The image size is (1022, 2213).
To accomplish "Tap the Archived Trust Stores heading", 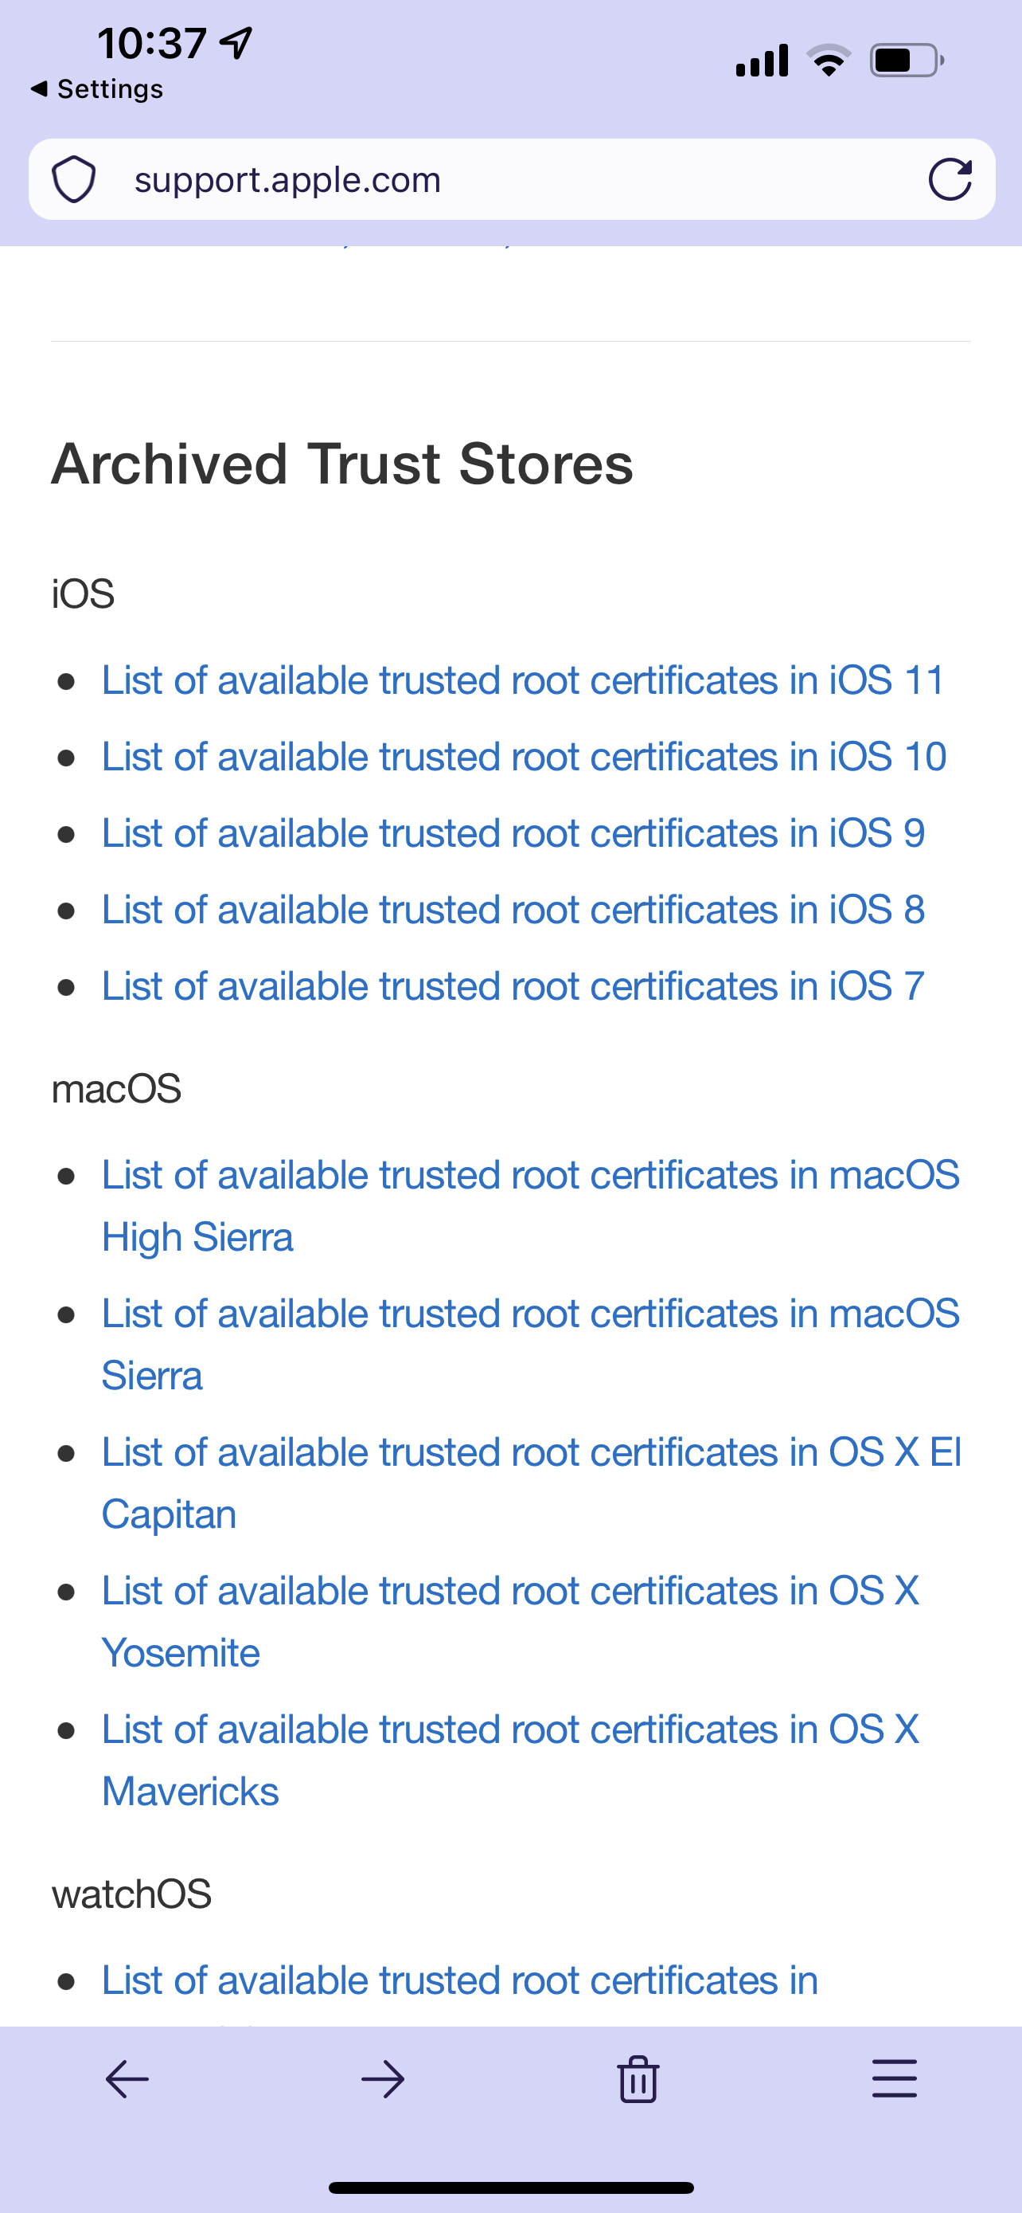I will tap(342, 464).
